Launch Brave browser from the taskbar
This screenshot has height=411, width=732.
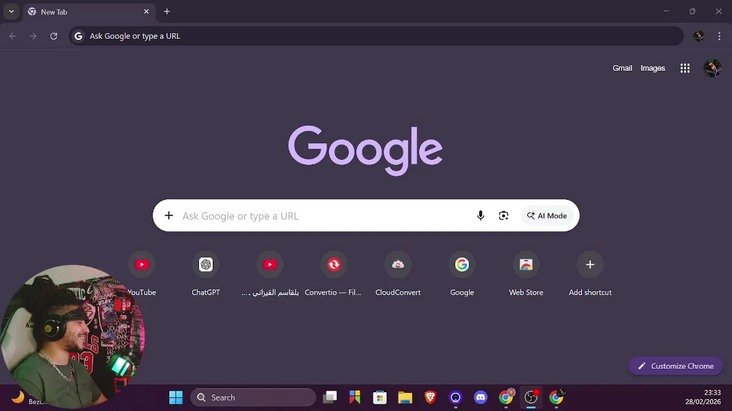pos(430,397)
